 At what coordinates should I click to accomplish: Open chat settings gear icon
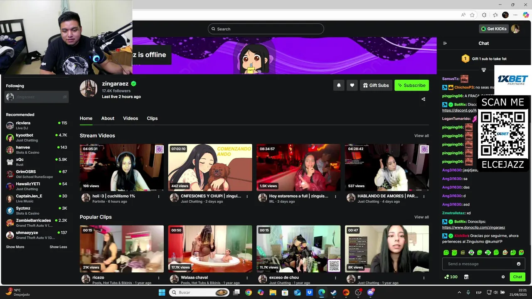point(503,277)
